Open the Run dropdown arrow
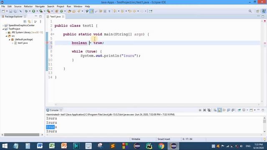The width and height of the screenshot is (267, 150). click(37, 11)
